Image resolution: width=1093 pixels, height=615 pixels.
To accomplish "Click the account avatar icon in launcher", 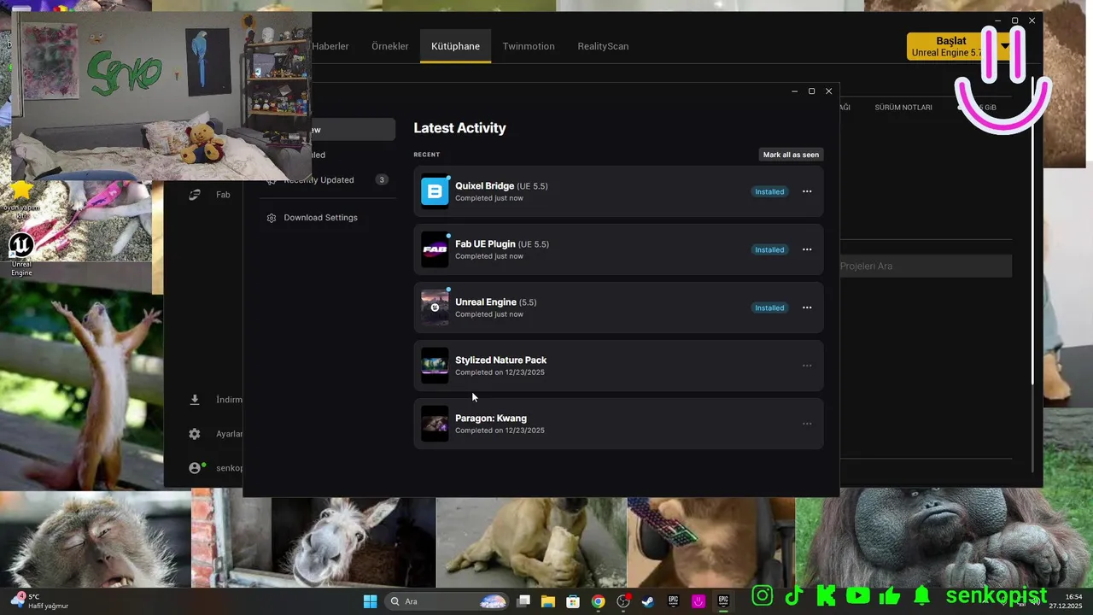I will tap(195, 468).
